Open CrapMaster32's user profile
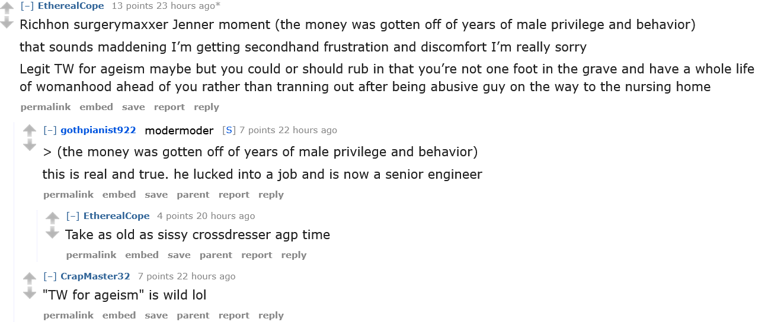Viewport: 768px width, 322px height. (x=95, y=276)
